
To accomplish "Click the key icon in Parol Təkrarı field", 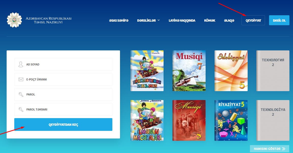I will [21, 109].
